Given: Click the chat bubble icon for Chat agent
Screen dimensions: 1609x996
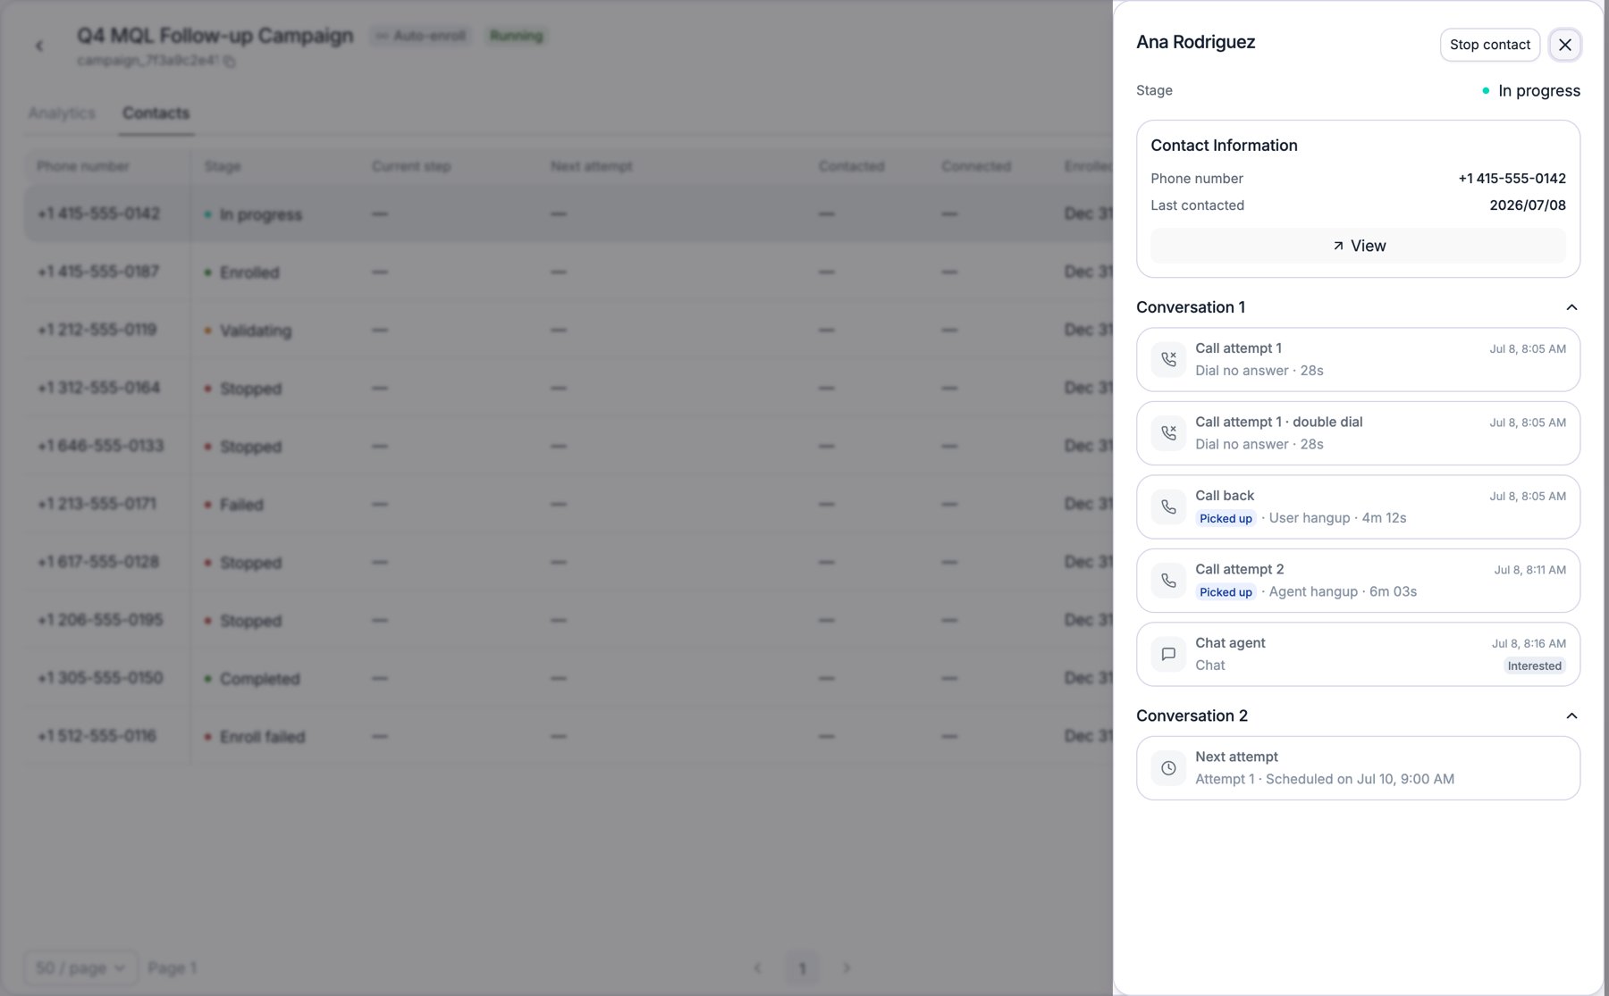Looking at the screenshot, I should coord(1168,654).
